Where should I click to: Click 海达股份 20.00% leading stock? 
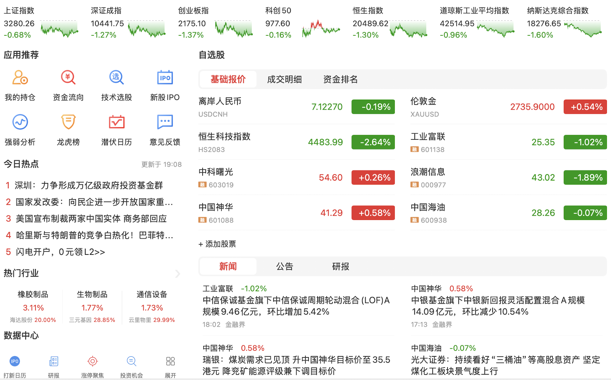33,320
